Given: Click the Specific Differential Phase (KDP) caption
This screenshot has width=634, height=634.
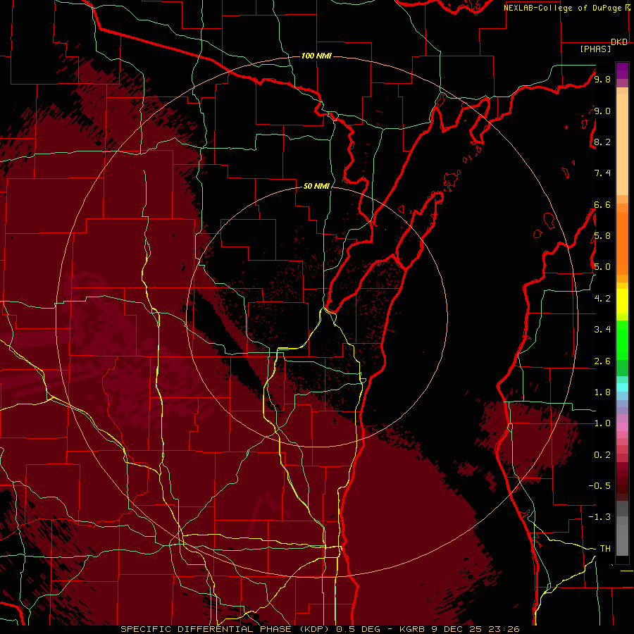Looking at the screenshot, I should point(223,629).
